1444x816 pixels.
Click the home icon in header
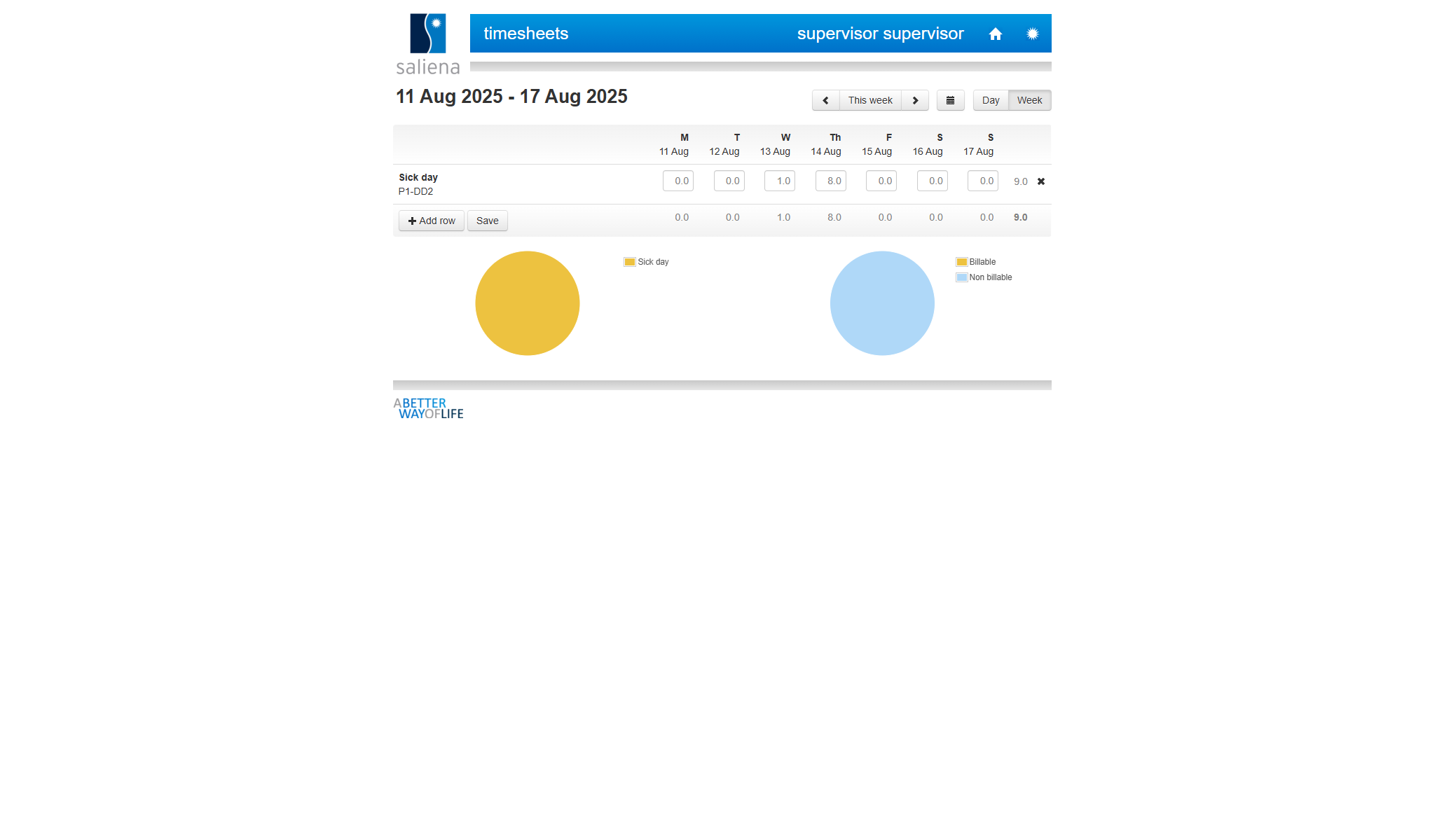(x=995, y=34)
